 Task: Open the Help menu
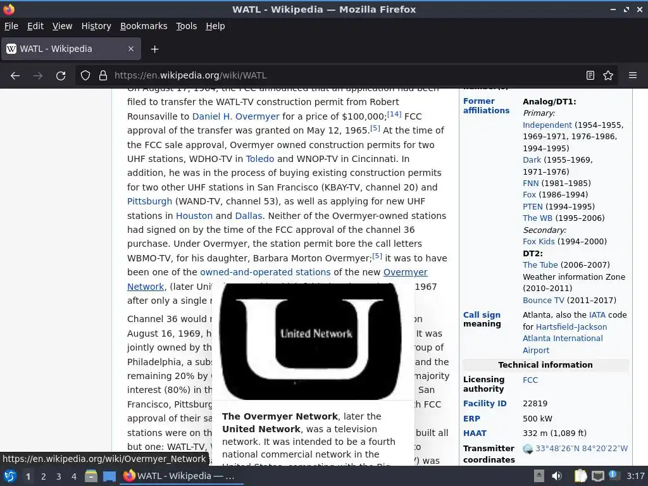coord(215,26)
